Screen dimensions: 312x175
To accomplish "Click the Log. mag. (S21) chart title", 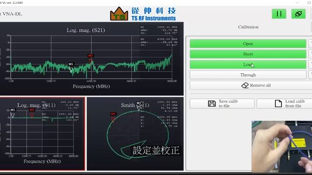I will (86, 30).
